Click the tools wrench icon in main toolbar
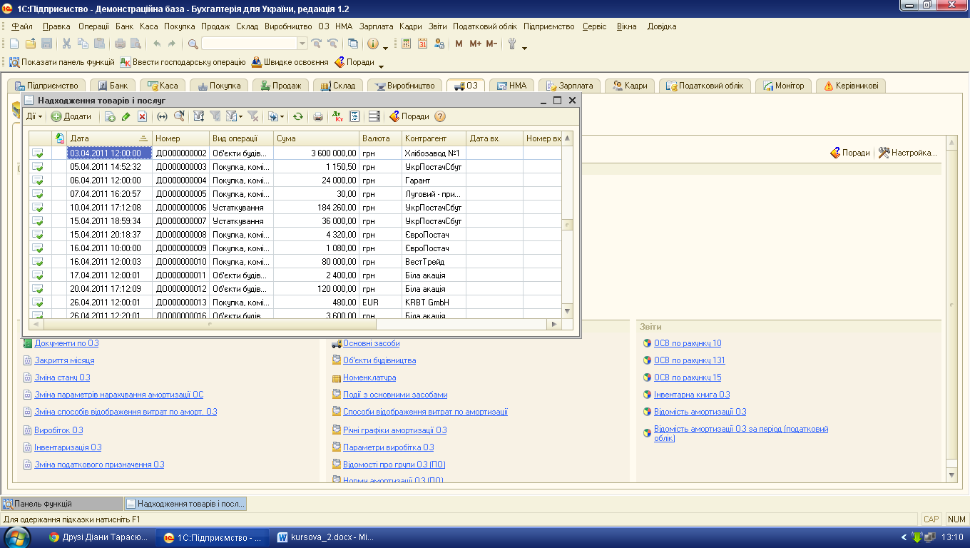 coord(512,44)
